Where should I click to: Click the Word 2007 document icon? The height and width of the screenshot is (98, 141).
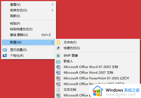pyautogui.click(x=58, y=73)
